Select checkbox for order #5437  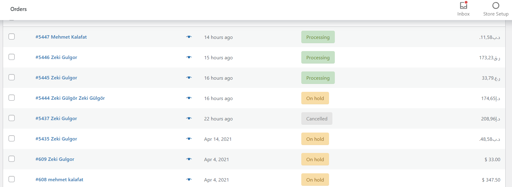(x=12, y=118)
